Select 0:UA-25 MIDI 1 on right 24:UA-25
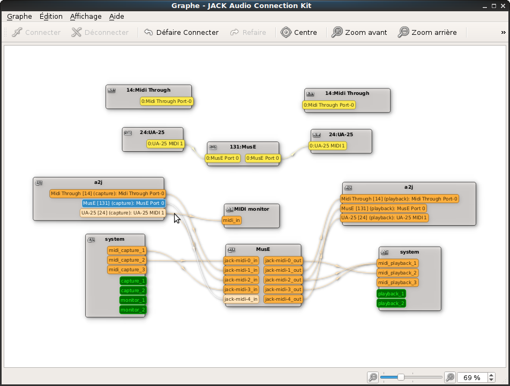The width and height of the screenshot is (510, 386). tap(327, 146)
